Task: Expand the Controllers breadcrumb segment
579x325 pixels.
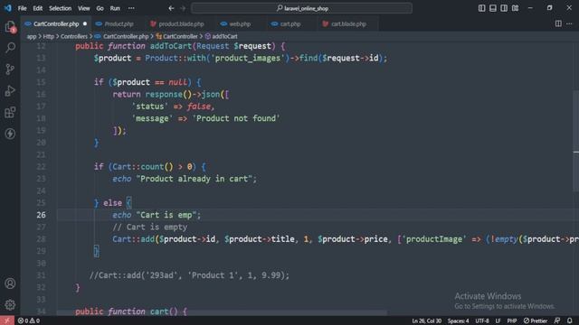Action: point(74,36)
